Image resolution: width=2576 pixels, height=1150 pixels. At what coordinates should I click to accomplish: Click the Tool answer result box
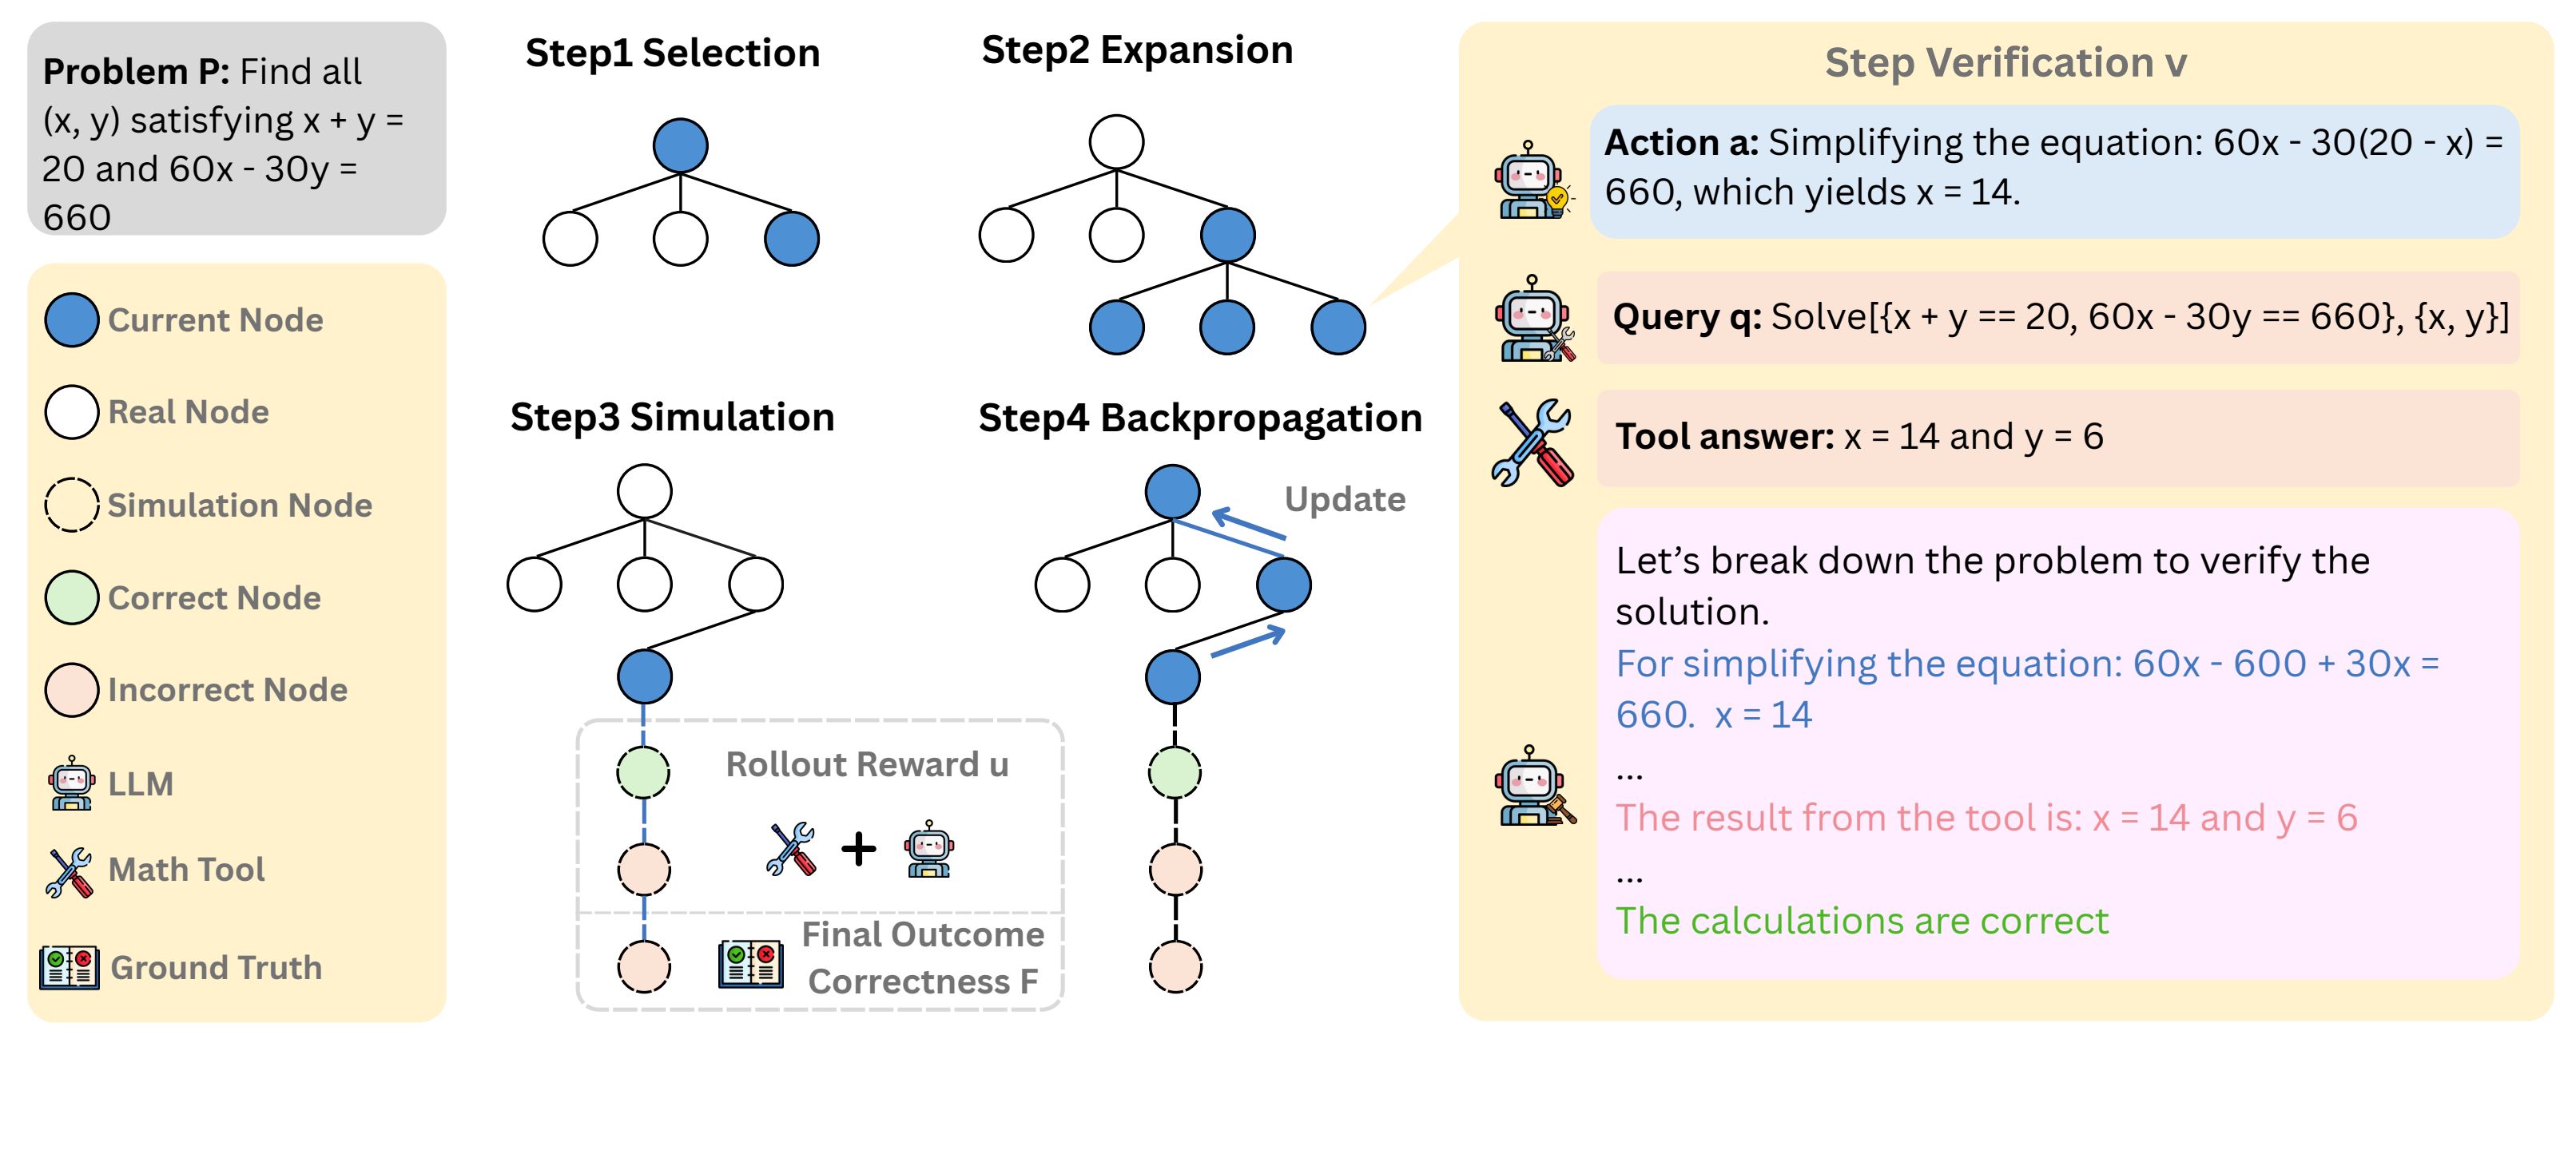click(2057, 438)
